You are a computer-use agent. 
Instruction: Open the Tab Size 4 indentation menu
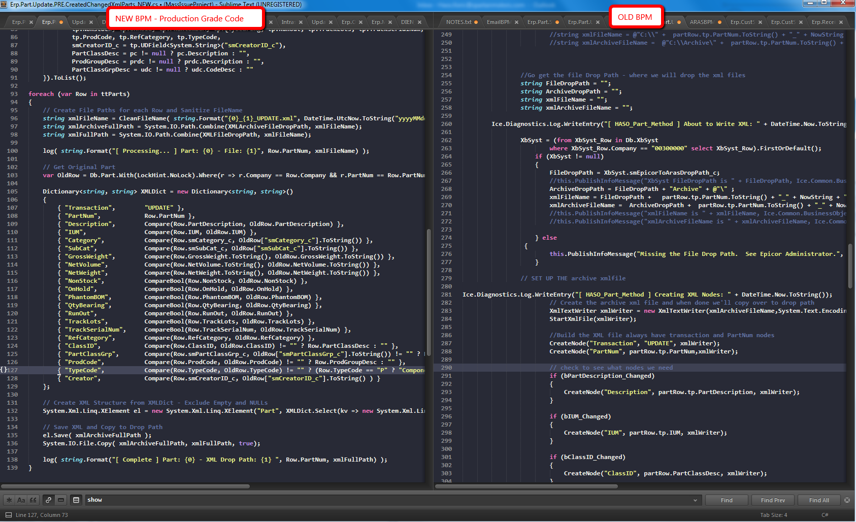click(x=773, y=515)
